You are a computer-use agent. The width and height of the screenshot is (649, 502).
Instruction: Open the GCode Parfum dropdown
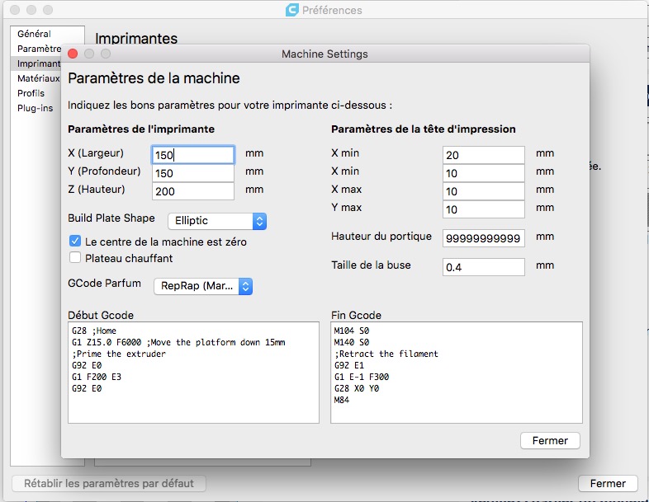point(203,286)
